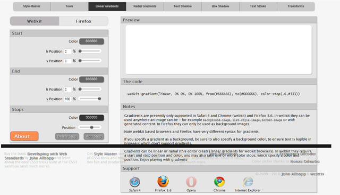The width and height of the screenshot is (340, 195).
Task: Open the Style Master tab
Action: pos(32,6)
